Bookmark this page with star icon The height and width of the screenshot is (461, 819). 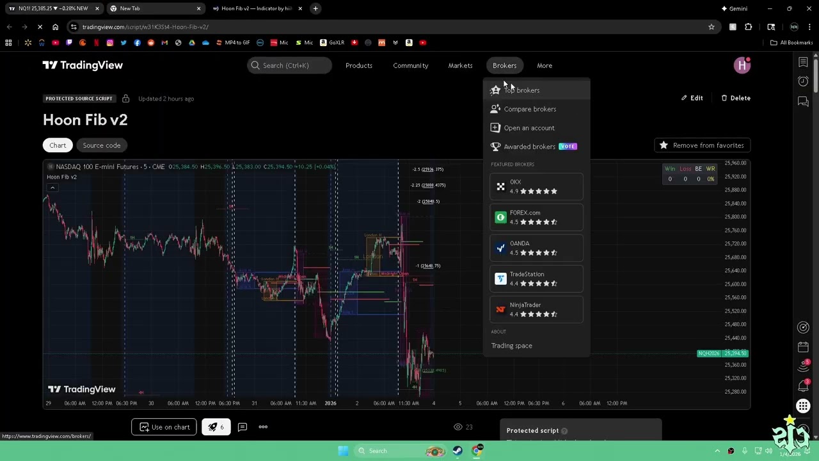(x=711, y=27)
